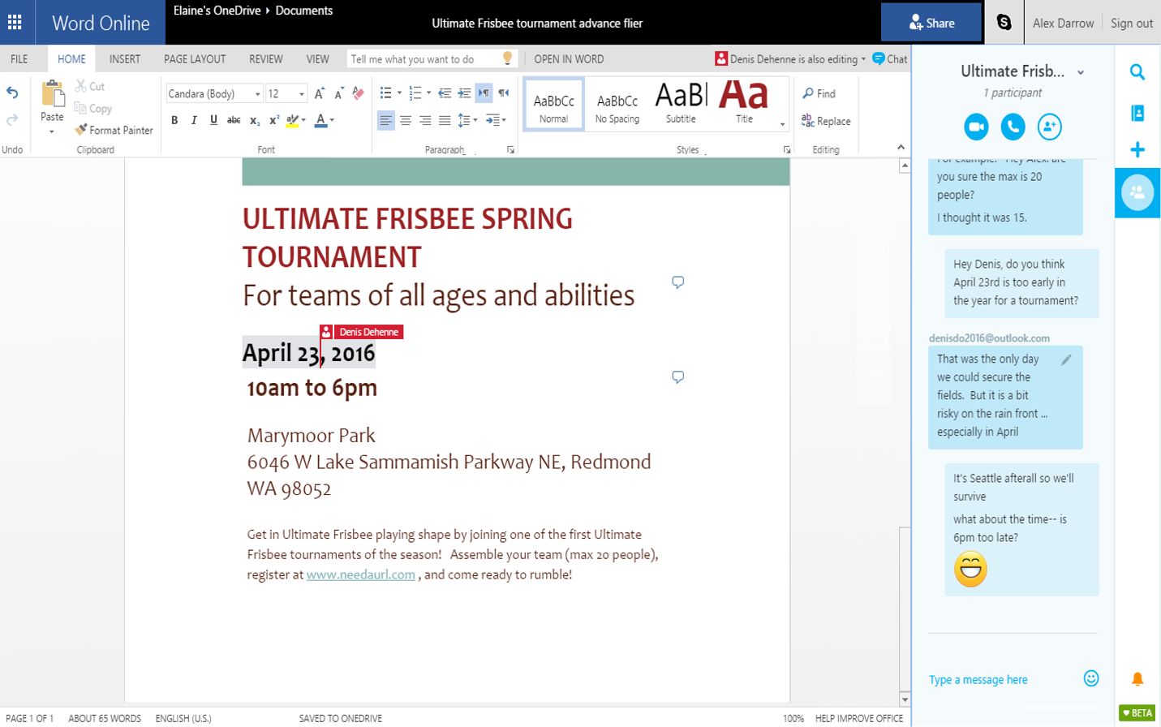Click the Share button
This screenshot has height=727, width=1161.
click(x=931, y=23)
